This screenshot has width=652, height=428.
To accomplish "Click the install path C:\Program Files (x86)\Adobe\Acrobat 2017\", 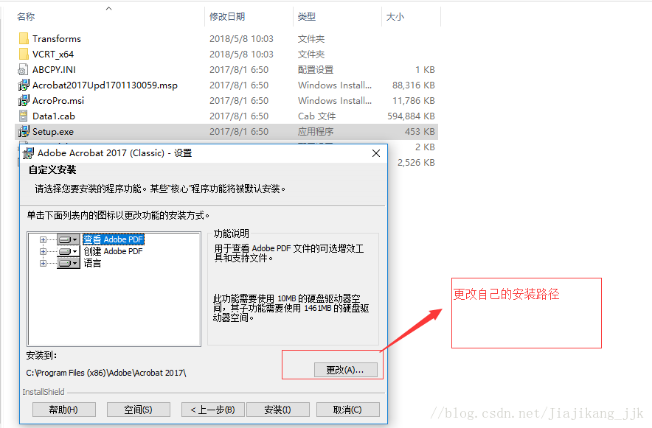I will coord(106,373).
